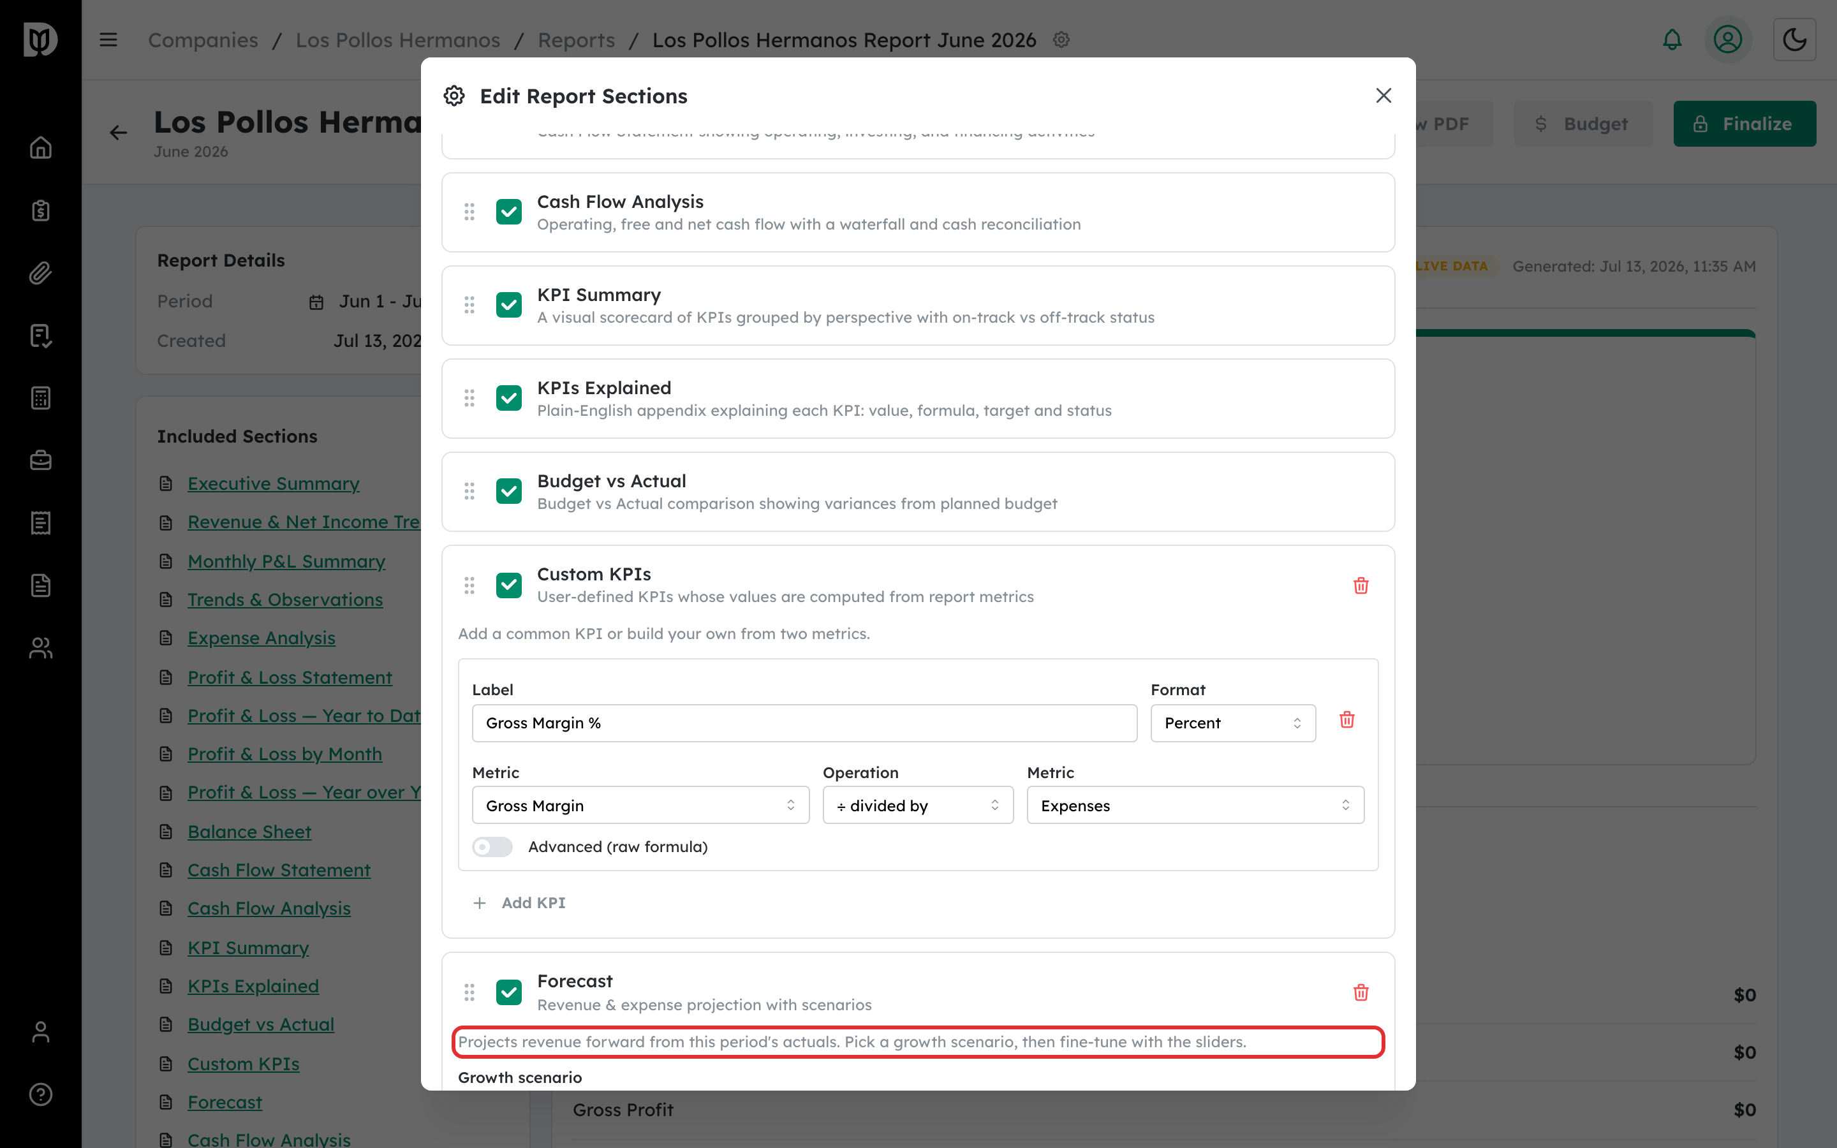Delete the Gross Margin % KPI row
Screen dimensions: 1837x1148
[x=1347, y=720]
